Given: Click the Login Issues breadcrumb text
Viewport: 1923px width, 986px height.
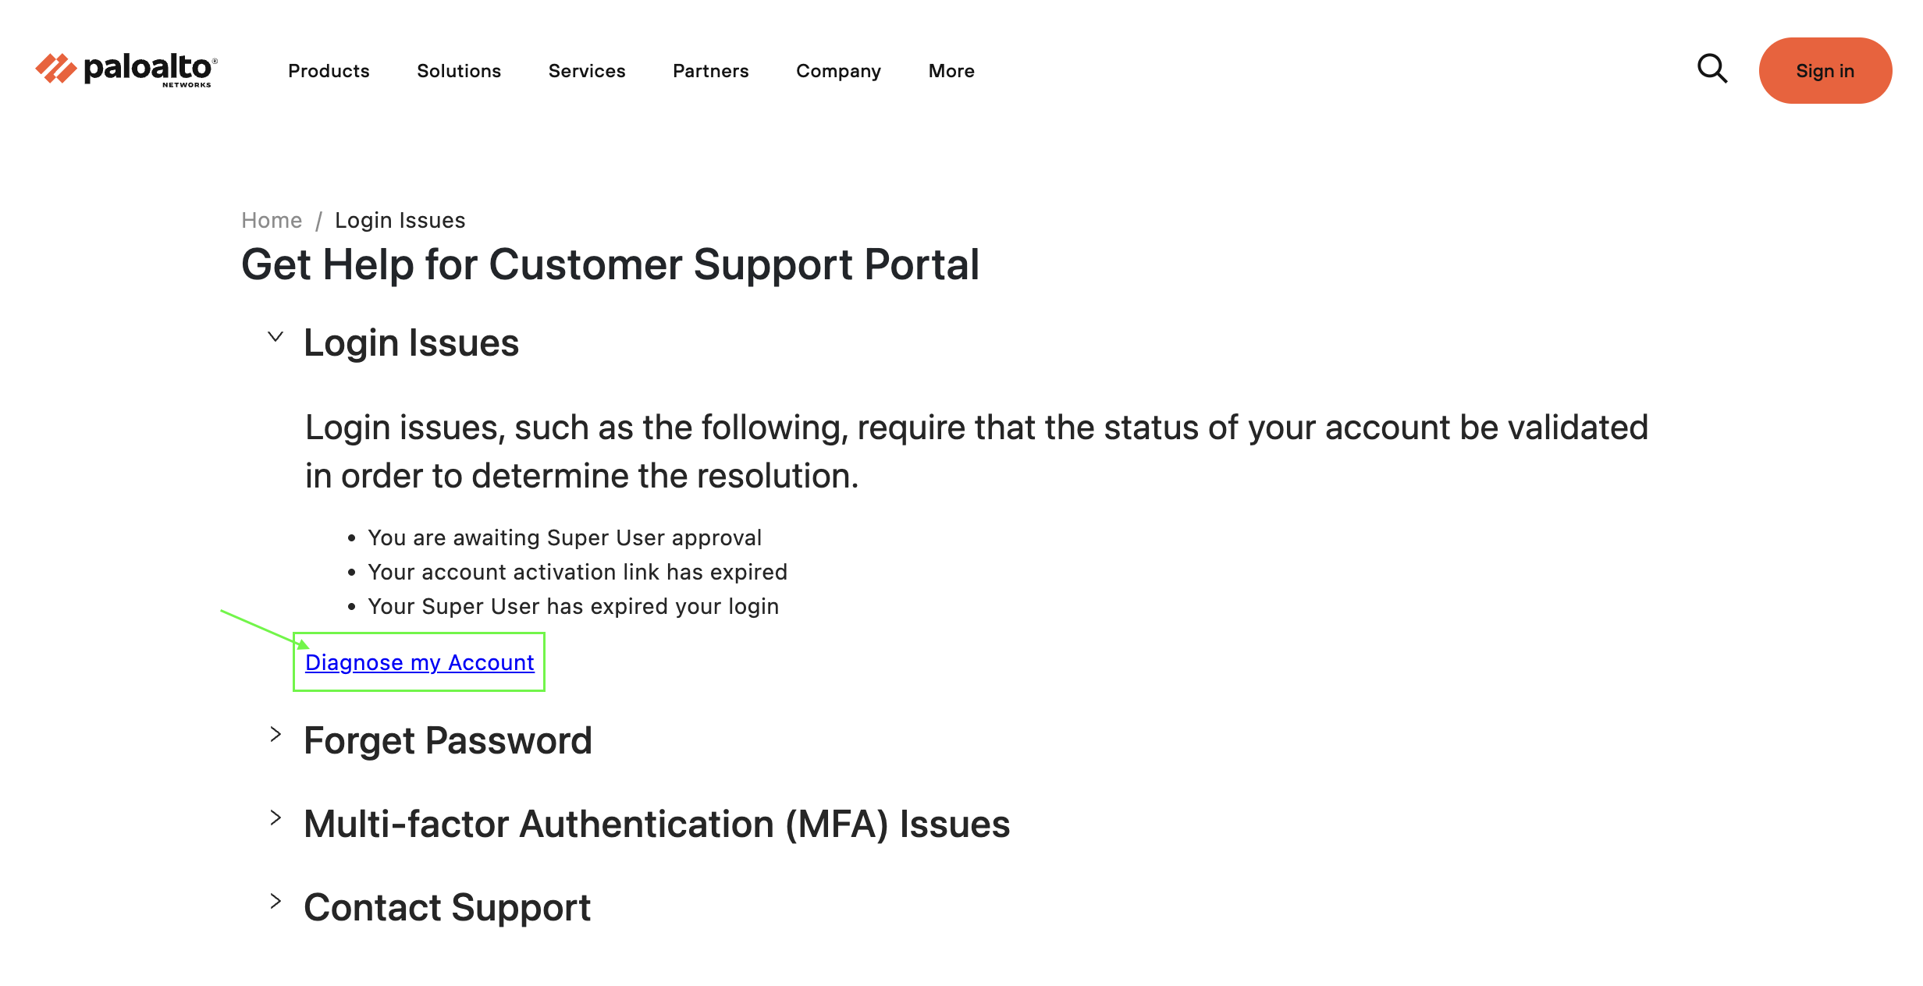Looking at the screenshot, I should pos(400,221).
